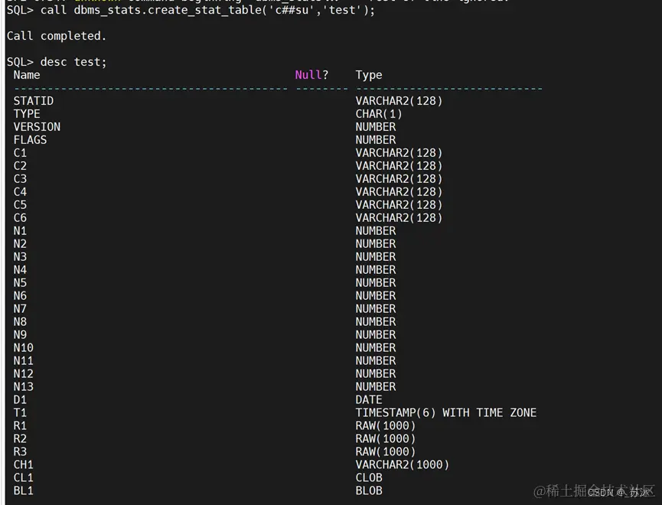Click NUMBER type in VERSION row

375,127
